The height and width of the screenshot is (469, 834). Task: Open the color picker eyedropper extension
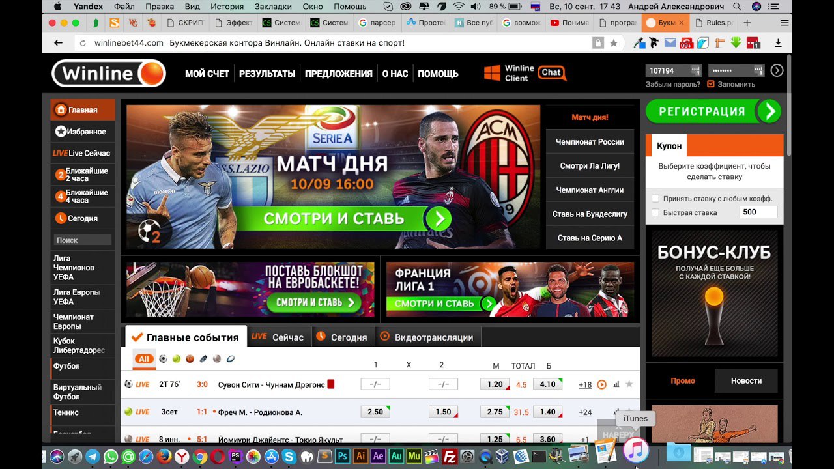pyautogui.click(x=639, y=43)
